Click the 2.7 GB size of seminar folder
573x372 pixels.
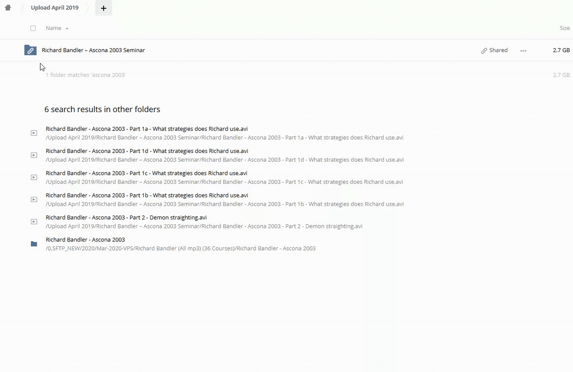[561, 50]
